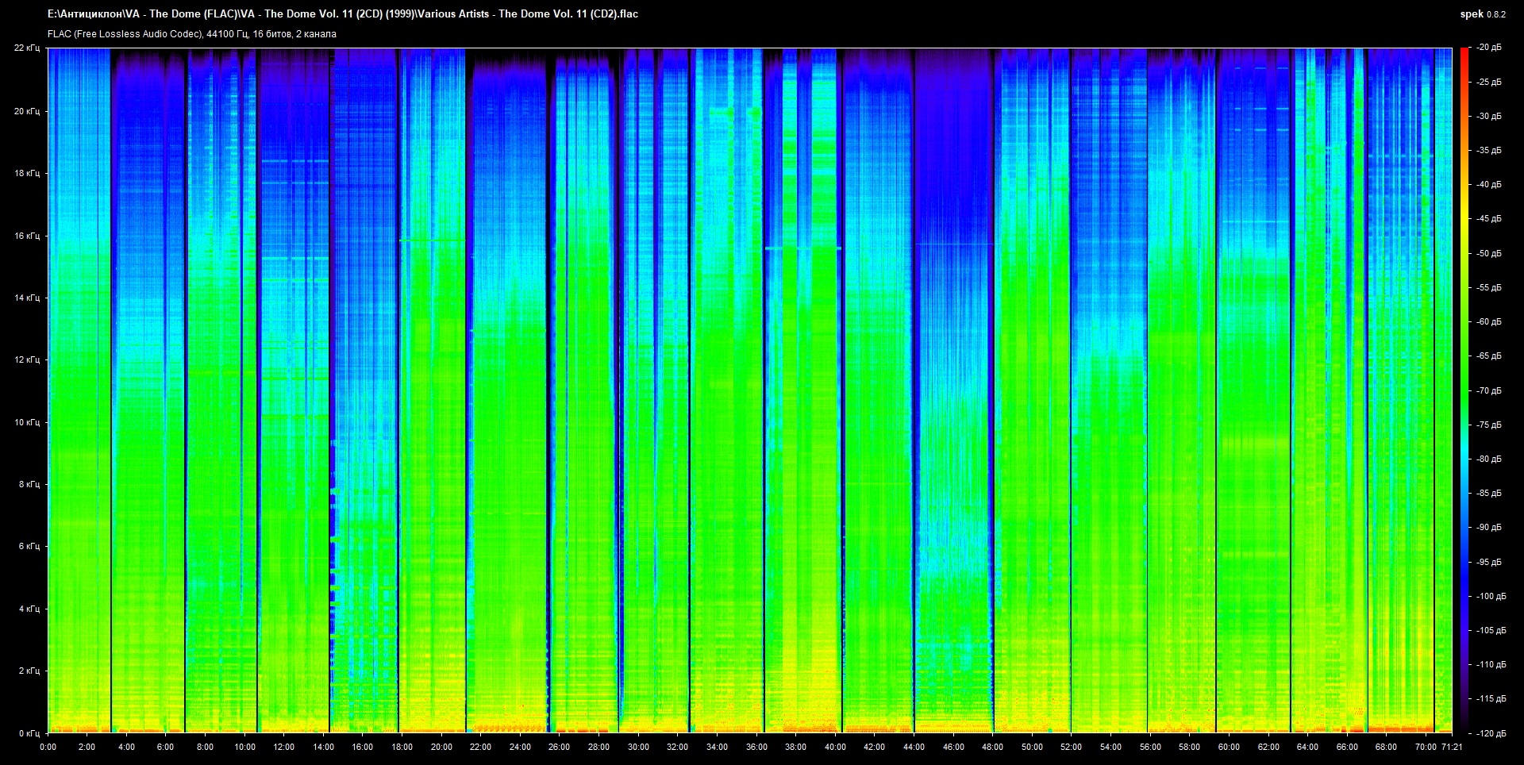Click the -20 дБ scale label
1524x765 pixels.
click(1488, 48)
